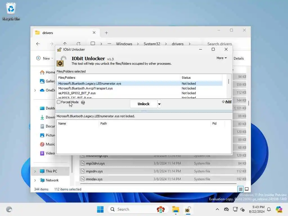Image resolution: width=288 pixels, height=216 pixels.
Task: Open the Desktop sidebar folder
Action: pyautogui.click(x=47, y=108)
